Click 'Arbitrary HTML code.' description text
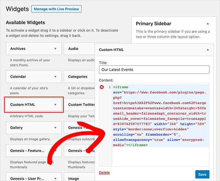 tap(27, 116)
